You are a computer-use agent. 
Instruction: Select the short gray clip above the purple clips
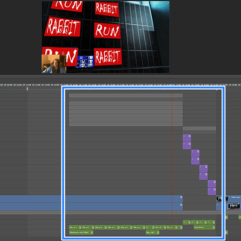[199, 128]
